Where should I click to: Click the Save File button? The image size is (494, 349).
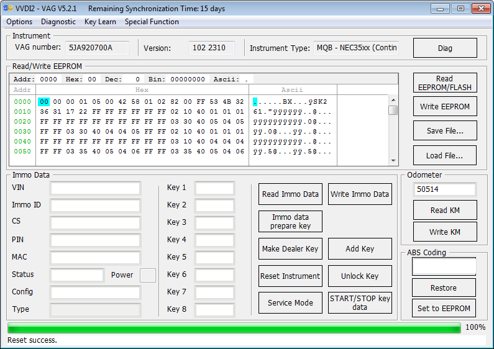coord(445,130)
